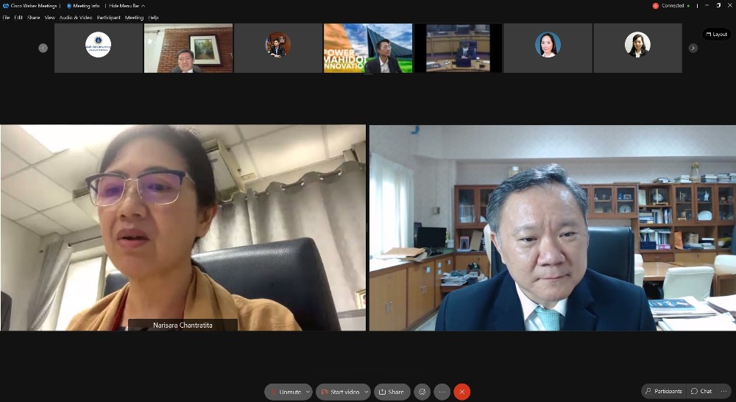
Task: Select the Power Mahidol Innovation video thumbnail
Action: (368, 48)
